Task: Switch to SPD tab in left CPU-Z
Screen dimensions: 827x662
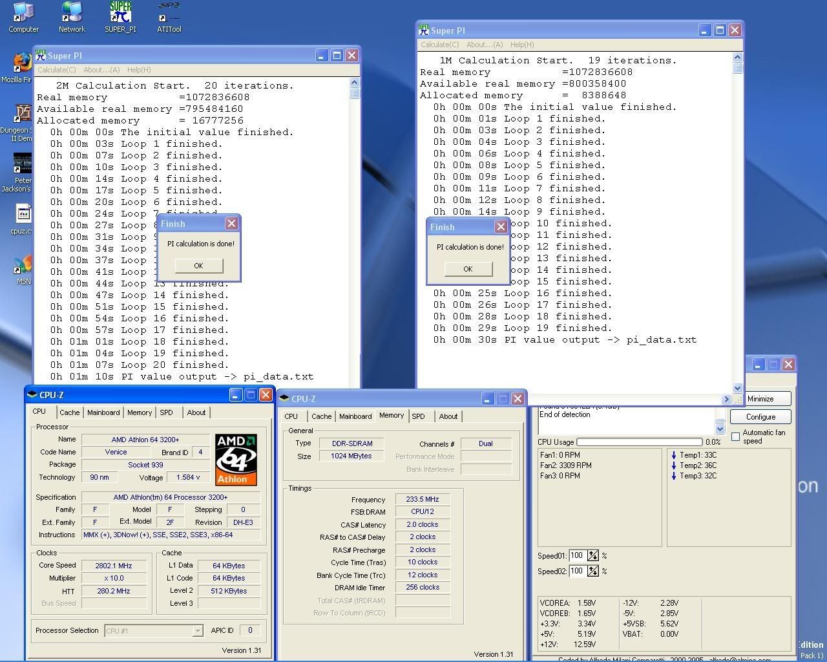Action: tap(167, 412)
